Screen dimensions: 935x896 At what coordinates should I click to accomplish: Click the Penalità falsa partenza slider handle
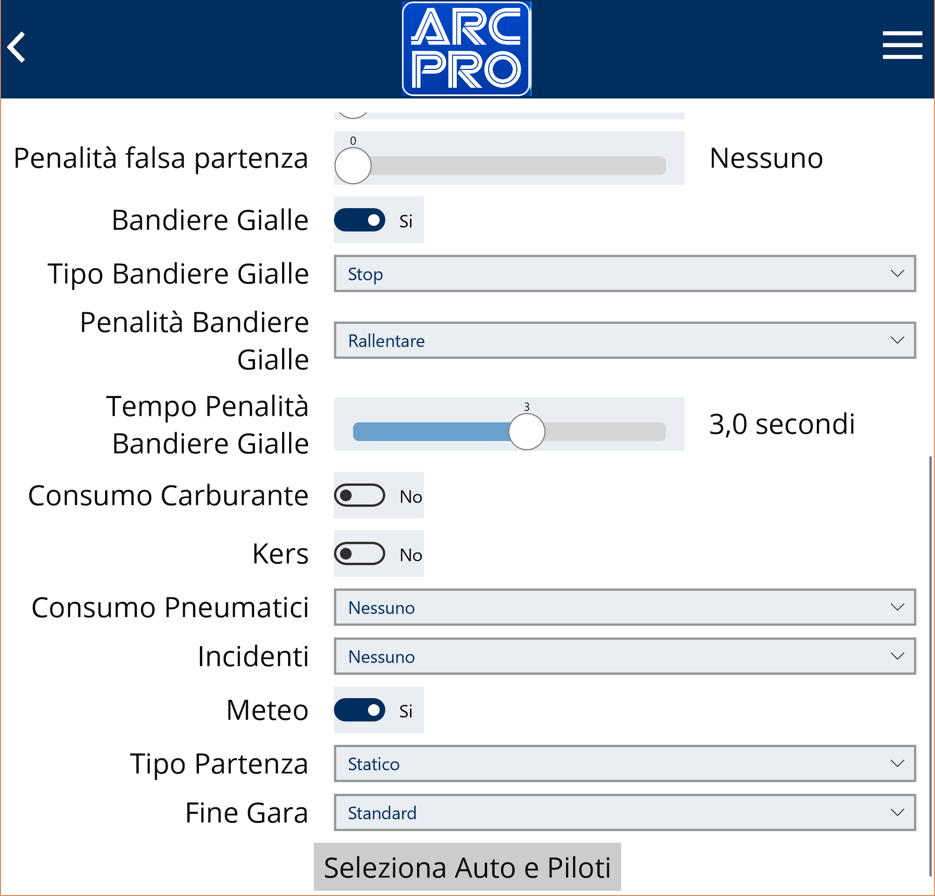[x=353, y=166]
